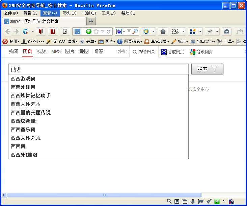Open the 查看 (View) menu
Screen dimensions: 247x206
coord(50,13)
